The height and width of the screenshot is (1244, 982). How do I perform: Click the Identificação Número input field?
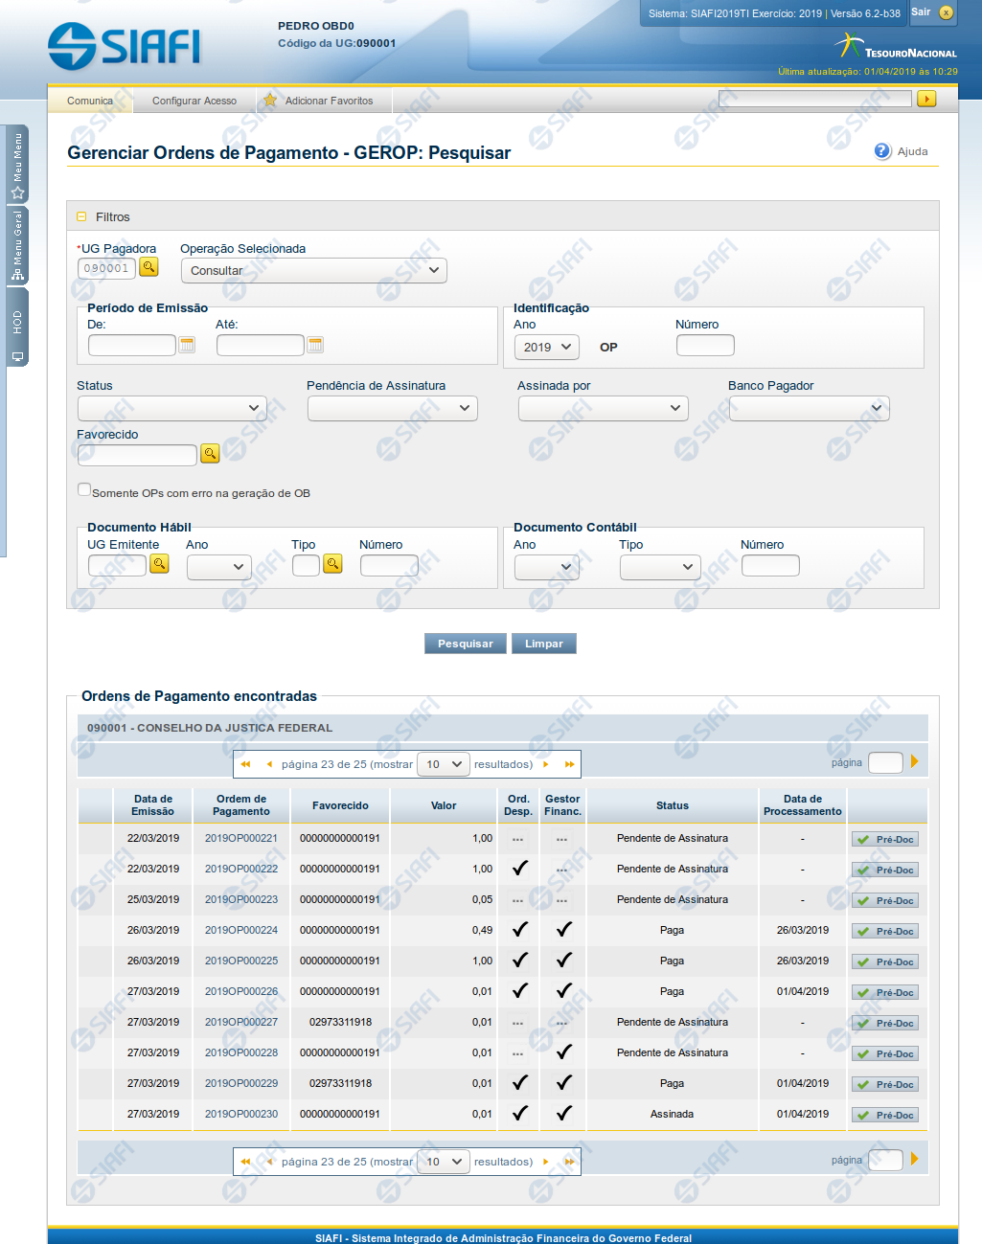point(705,346)
